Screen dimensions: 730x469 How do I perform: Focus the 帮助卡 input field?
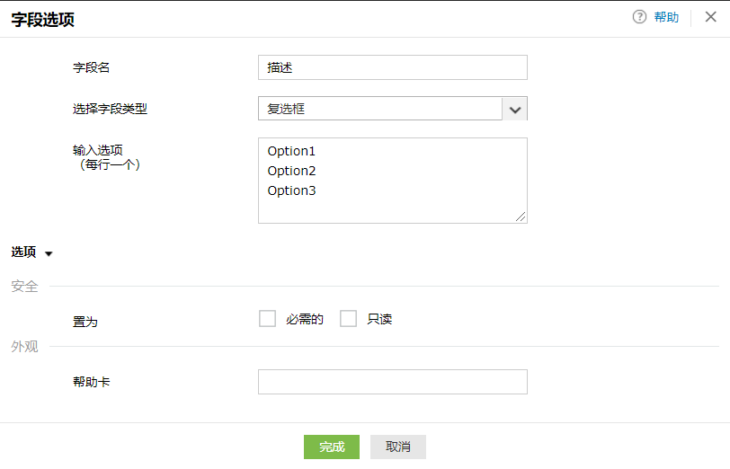[392, 382]
